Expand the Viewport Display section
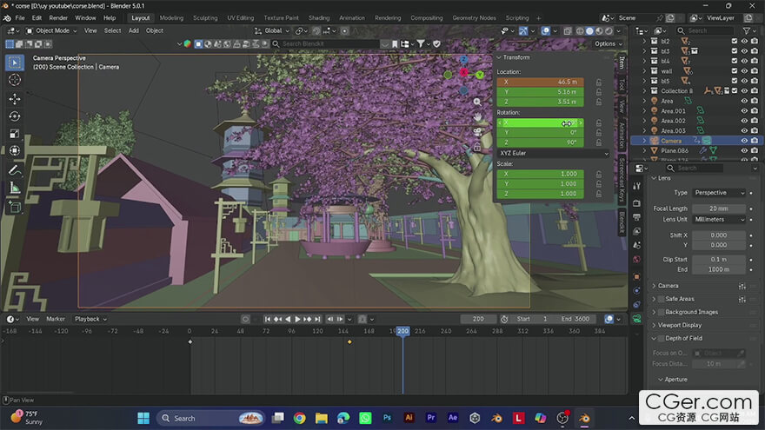Screen dimensions: 765x430 (x=654, y=325)
